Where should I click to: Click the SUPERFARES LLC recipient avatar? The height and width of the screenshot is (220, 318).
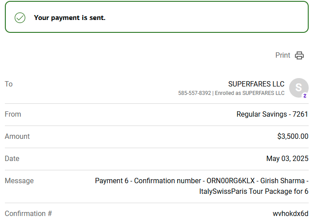298,88
